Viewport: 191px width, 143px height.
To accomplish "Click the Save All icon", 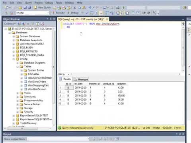I will (x=30, y=8).
